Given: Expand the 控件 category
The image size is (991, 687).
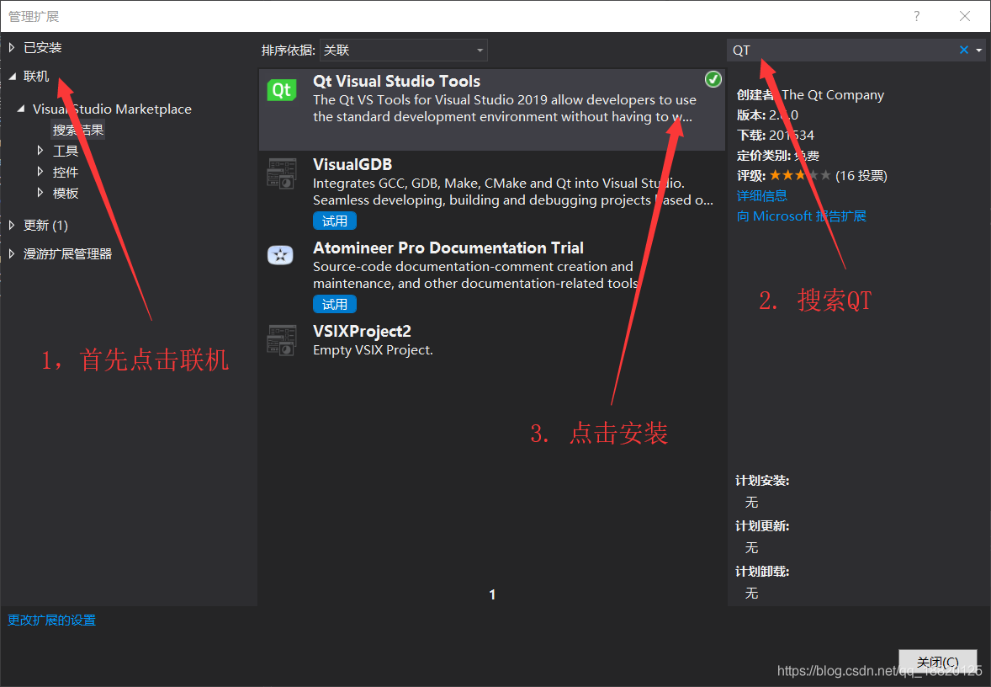Looking at the screenshot, I should point(40,172).
